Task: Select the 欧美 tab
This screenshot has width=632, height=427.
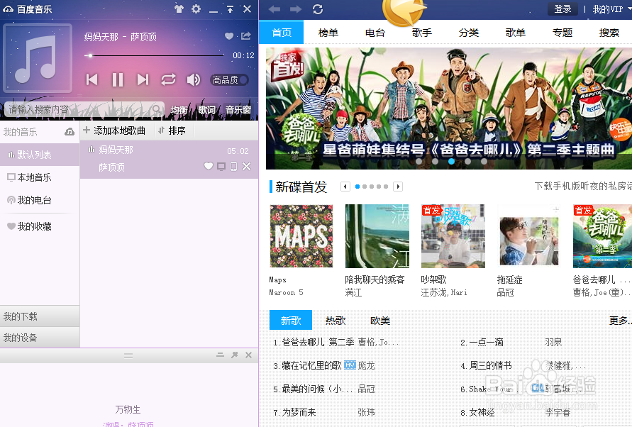Action: coord(380,321)
